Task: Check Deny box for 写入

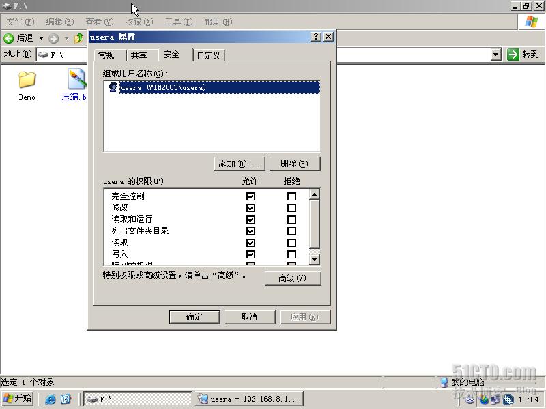Action: (292, 254)
